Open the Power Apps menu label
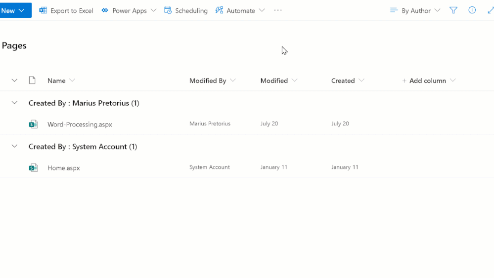The width and height of the screenshot is (494, 278). [x=130, y=11]
